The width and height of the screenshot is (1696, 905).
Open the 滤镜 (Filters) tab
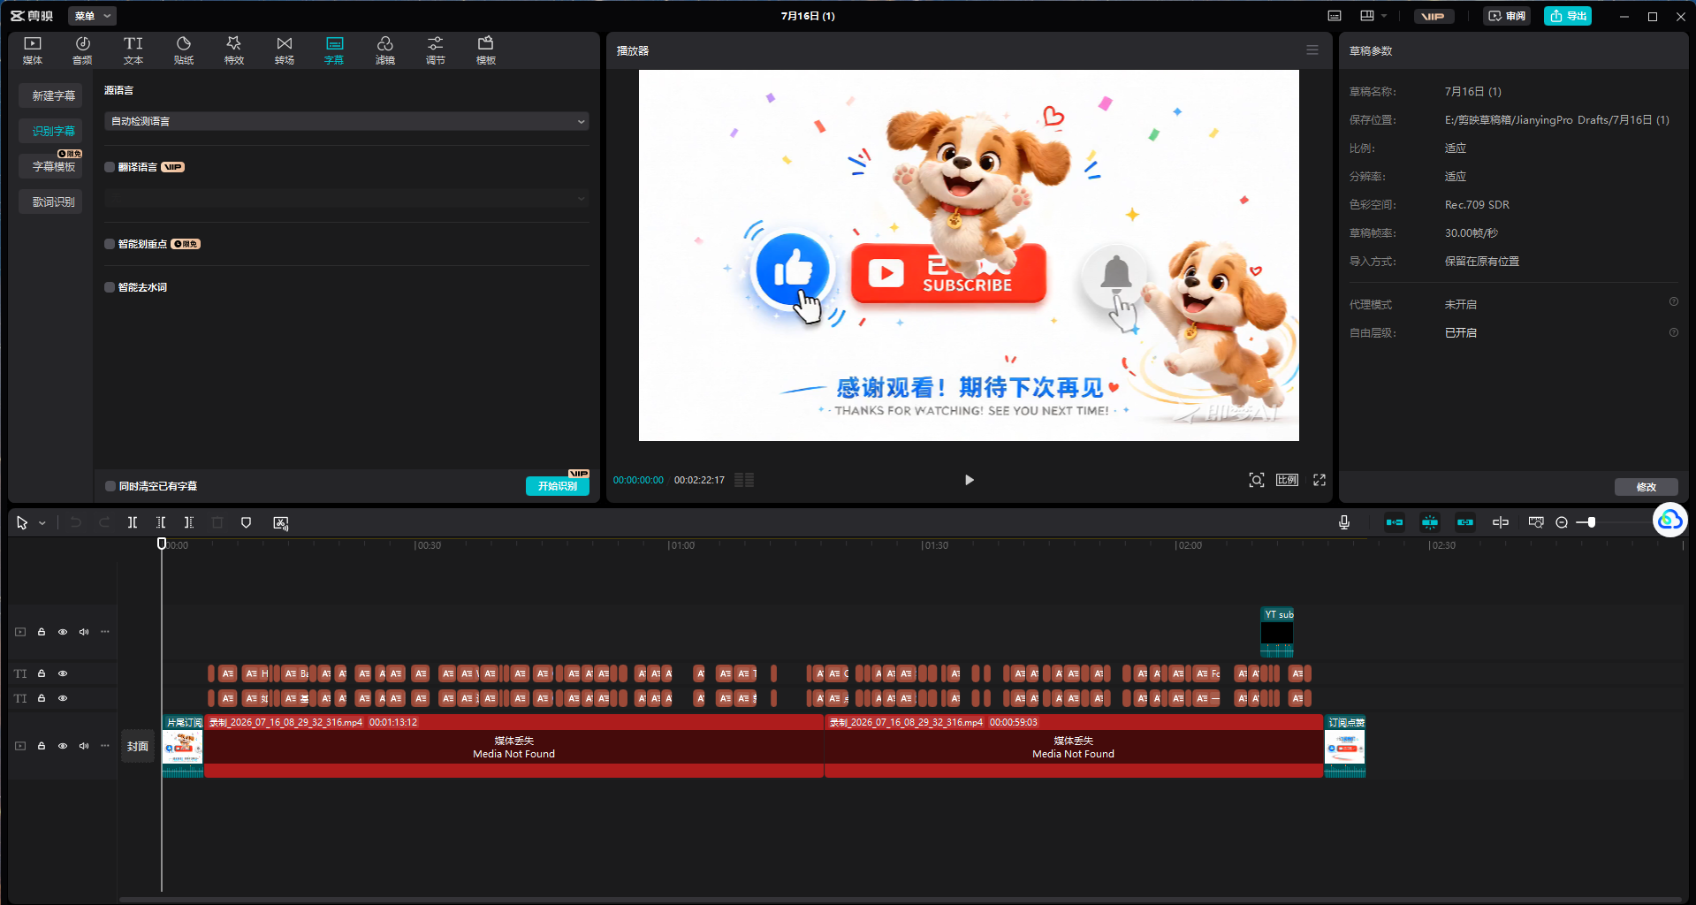click(x=385, y=50)
